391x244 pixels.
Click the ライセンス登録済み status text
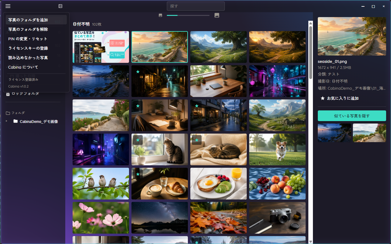(x=23, y=80)
